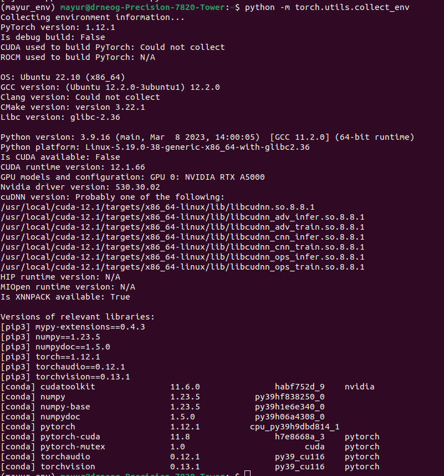Click the '[pip3] torchvision==0.13.1' entry
The image size is (444, 476).
[x=65, y=377]
